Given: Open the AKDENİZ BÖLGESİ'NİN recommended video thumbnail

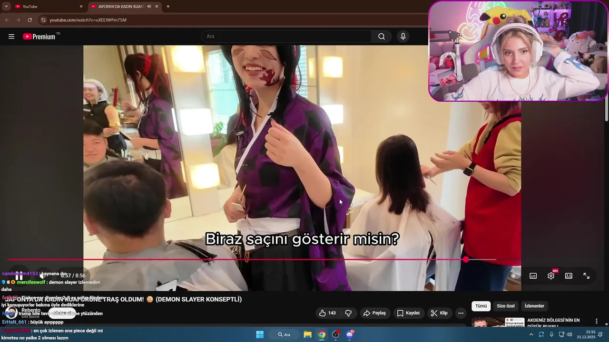Looking at the screenshot, I should [498, 322].
